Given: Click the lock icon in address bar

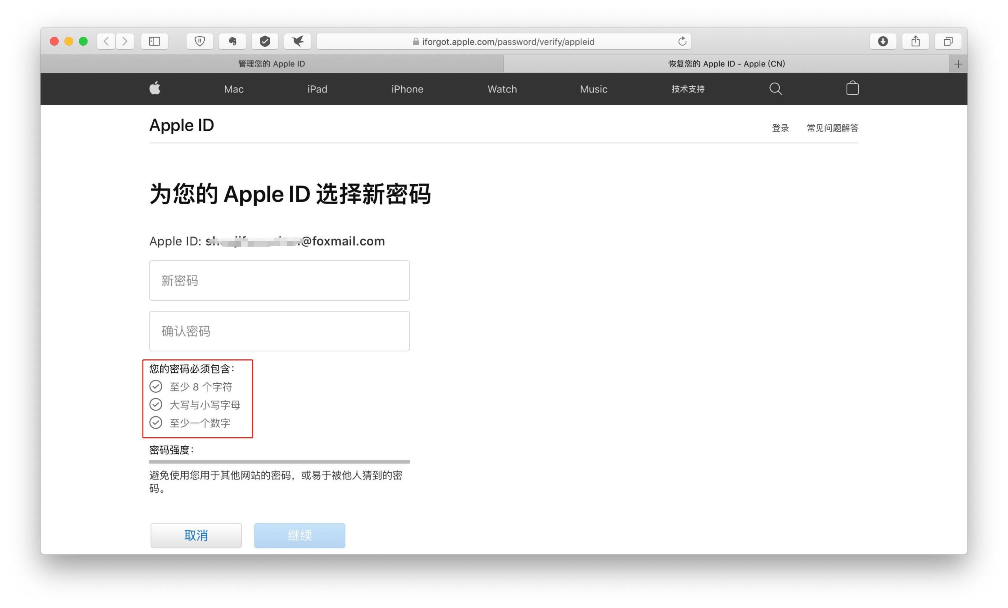Looking at the screenshot, I should [x=416, y=41].
